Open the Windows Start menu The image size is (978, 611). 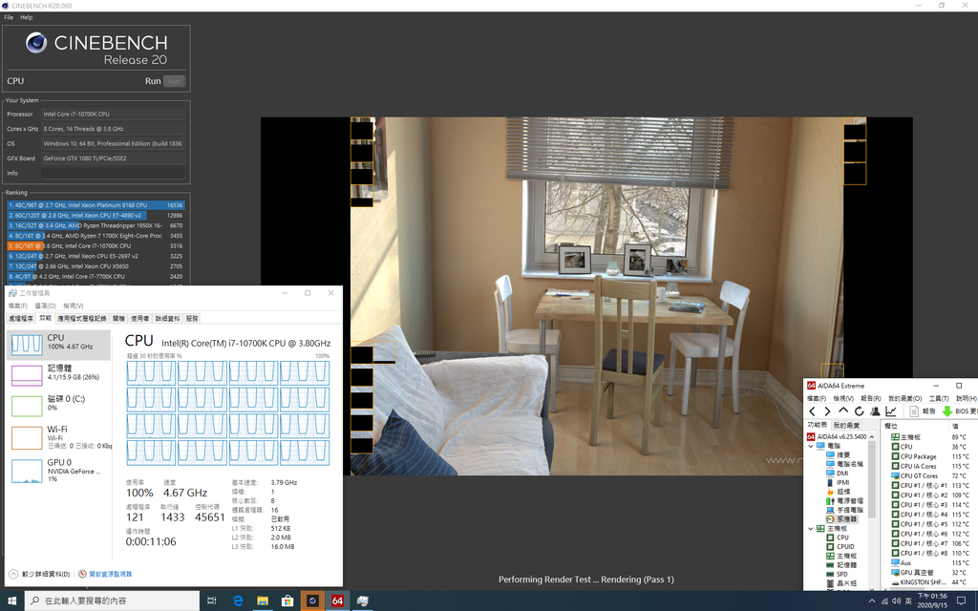coord(11,600)
